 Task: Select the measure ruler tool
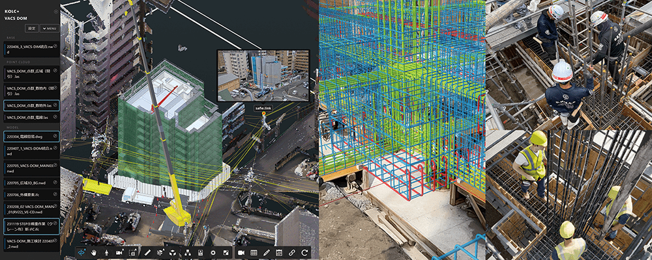pos(147,252)
